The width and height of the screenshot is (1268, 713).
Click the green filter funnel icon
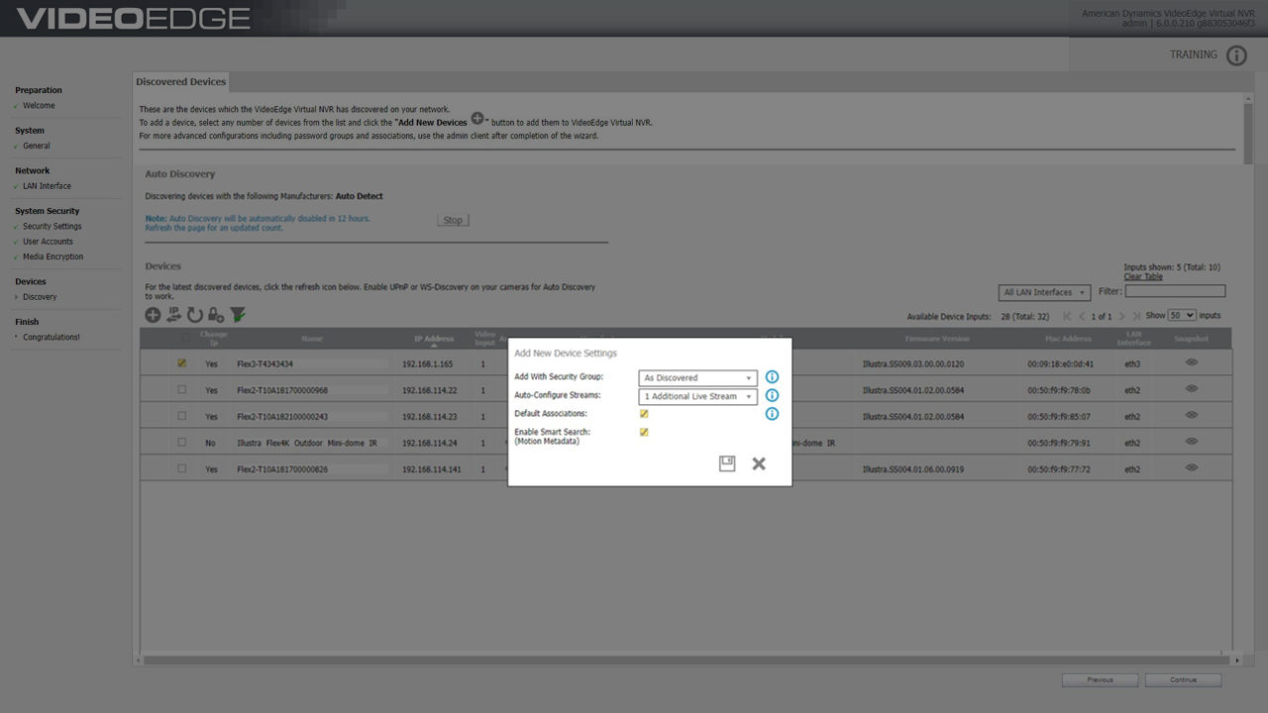tap(238, 315)
